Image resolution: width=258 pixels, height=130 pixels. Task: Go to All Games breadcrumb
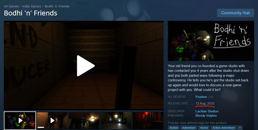click(x=11, y=6)
